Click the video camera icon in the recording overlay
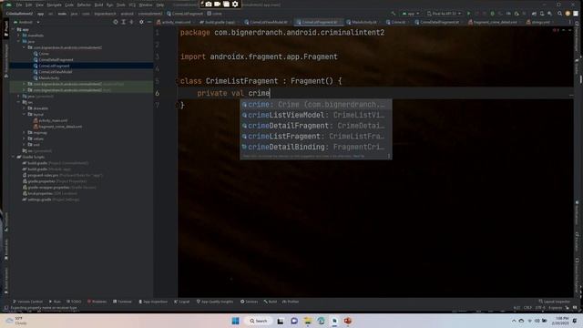 pos(218,4)
